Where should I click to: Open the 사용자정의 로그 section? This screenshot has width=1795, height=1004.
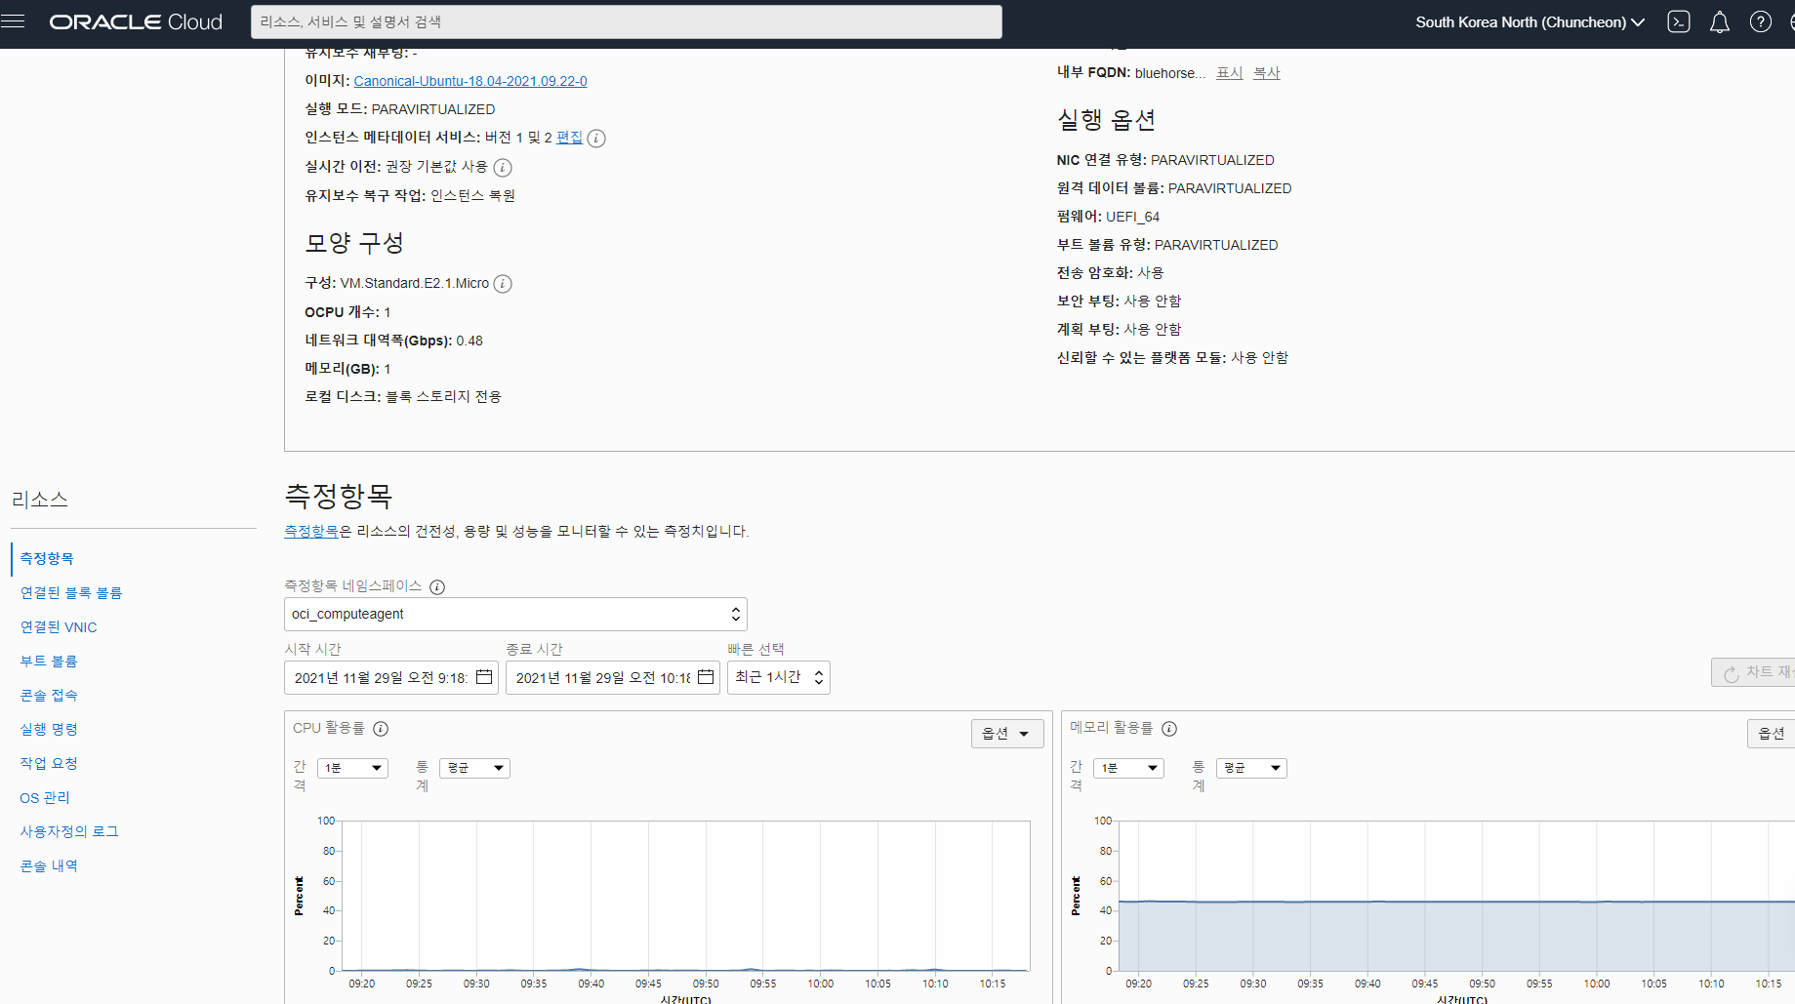(x=69, y=831)
